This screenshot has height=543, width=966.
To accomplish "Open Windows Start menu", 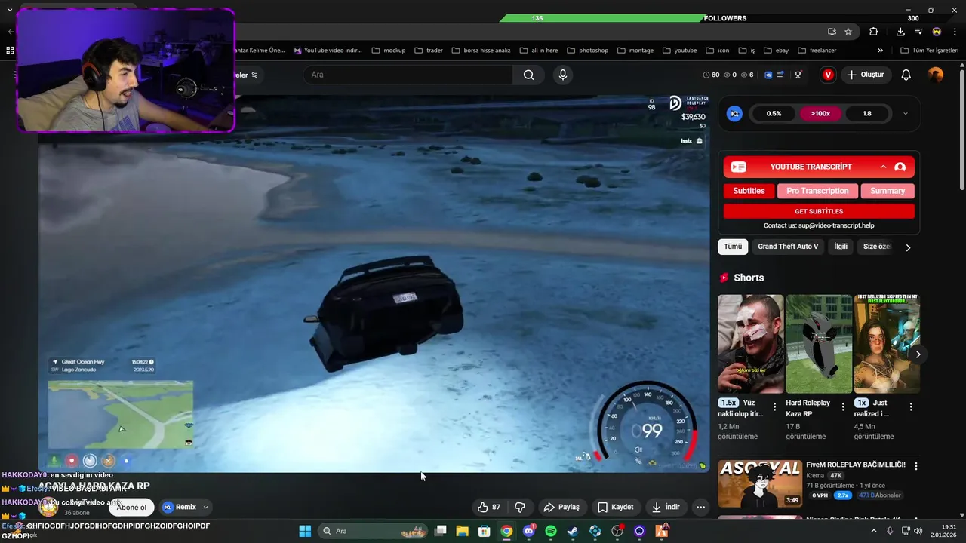I will [x=305, y=531].
